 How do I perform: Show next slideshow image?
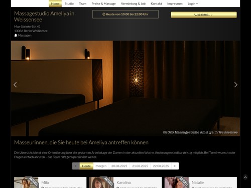[x=236, y=85]
